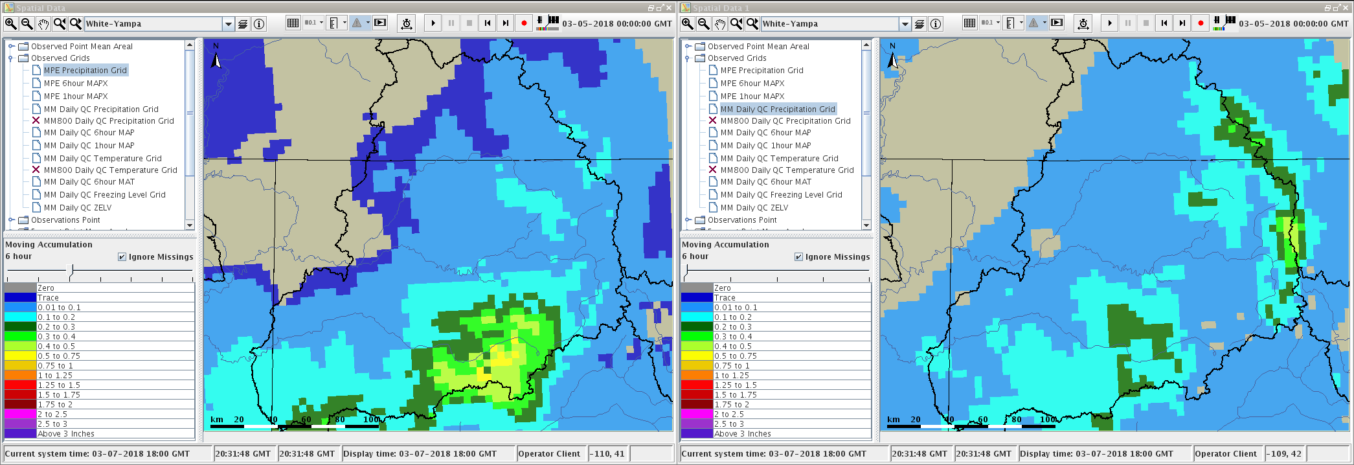Click the time slider icon in Spatial Data panel
The image size is (1354, 465).
pyautogui.click(x=548, y=23)
